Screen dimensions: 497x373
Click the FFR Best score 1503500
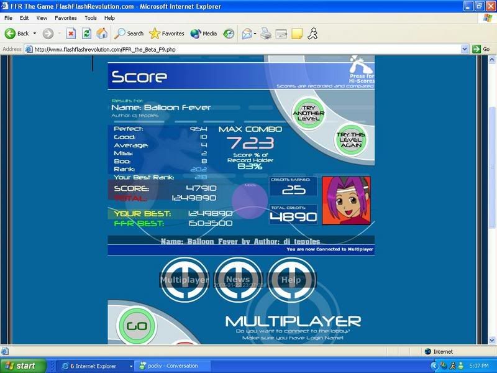coord(210,223)
